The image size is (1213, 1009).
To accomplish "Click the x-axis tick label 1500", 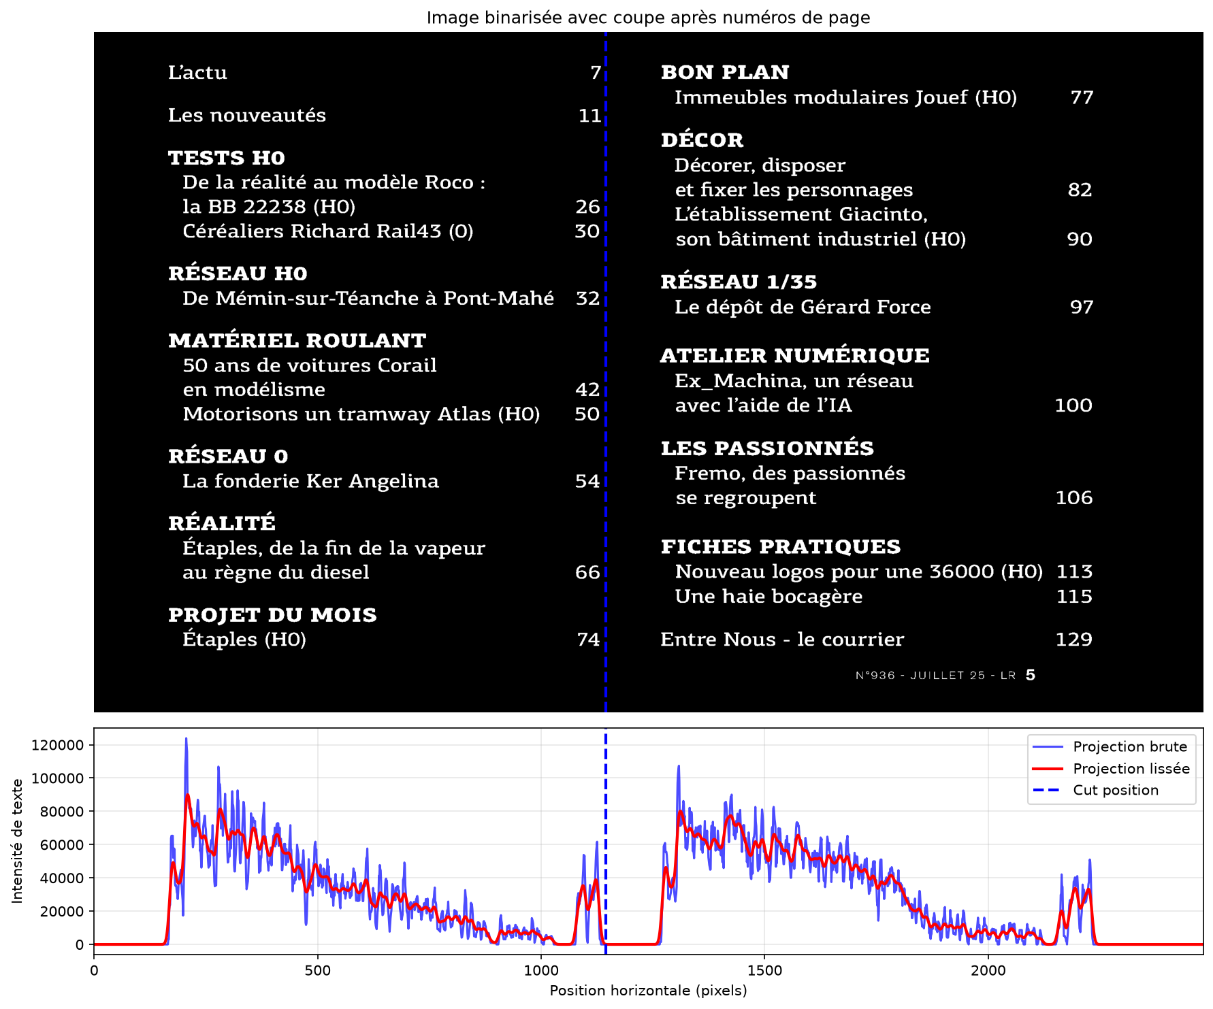I will pyautogui.click(x=764, y=971).
